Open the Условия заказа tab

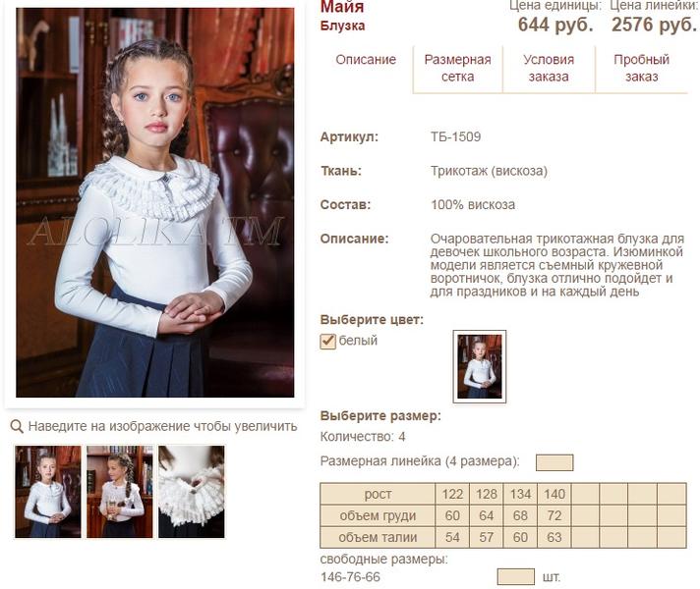549,68
